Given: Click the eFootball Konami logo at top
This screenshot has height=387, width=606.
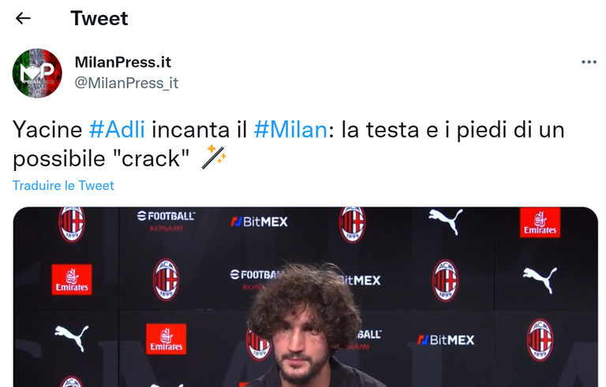Looking at the screenshot, I should click(x=166, y=221).
